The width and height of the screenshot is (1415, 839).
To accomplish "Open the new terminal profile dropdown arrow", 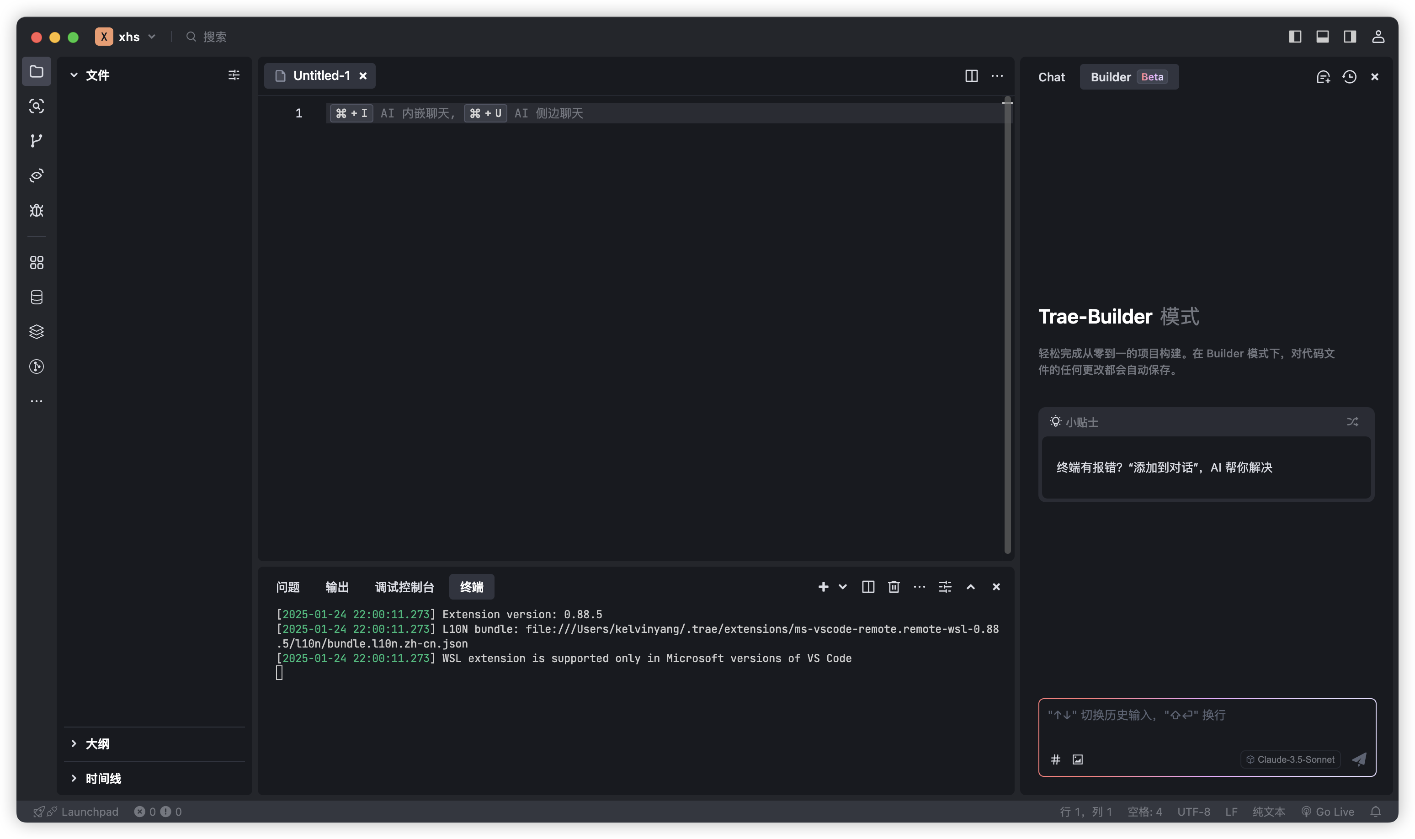I will tap(843, 587).
